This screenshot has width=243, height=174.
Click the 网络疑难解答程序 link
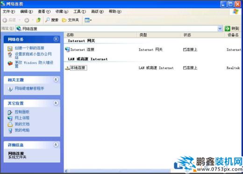(29, 89)
